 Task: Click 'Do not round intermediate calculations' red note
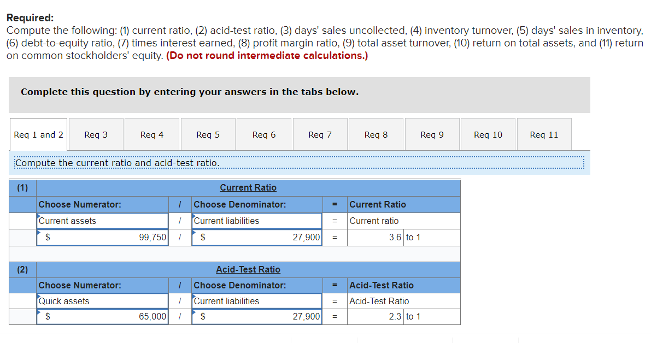point(267,56)
